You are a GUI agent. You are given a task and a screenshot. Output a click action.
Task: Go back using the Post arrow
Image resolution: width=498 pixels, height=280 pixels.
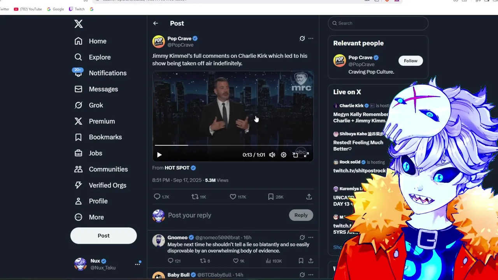[156, 23]
